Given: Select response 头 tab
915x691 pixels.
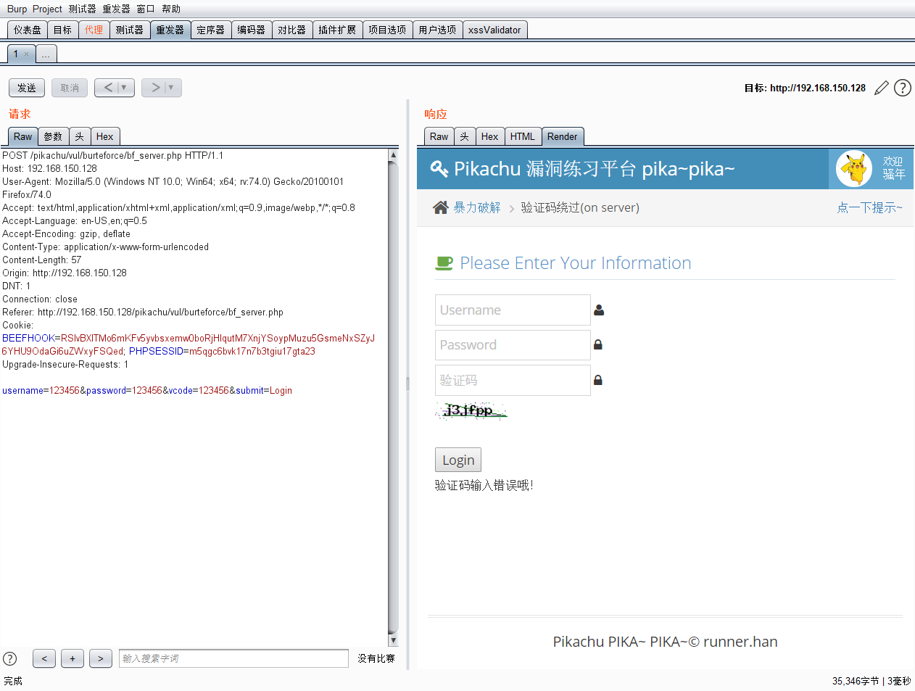Looking at the screenshot, I should point(464,136).
